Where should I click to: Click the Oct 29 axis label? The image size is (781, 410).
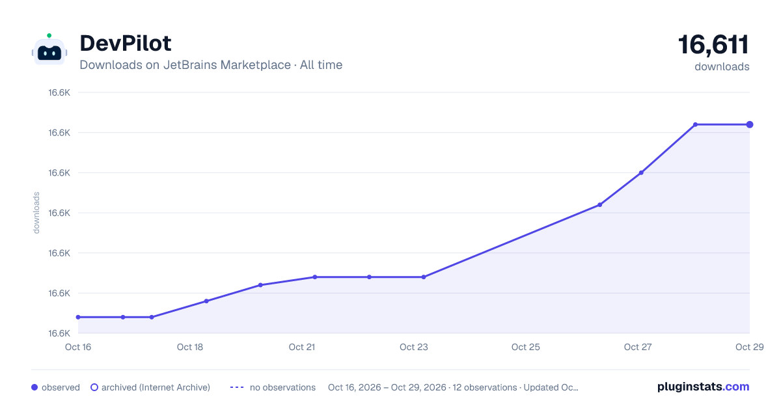748,347
